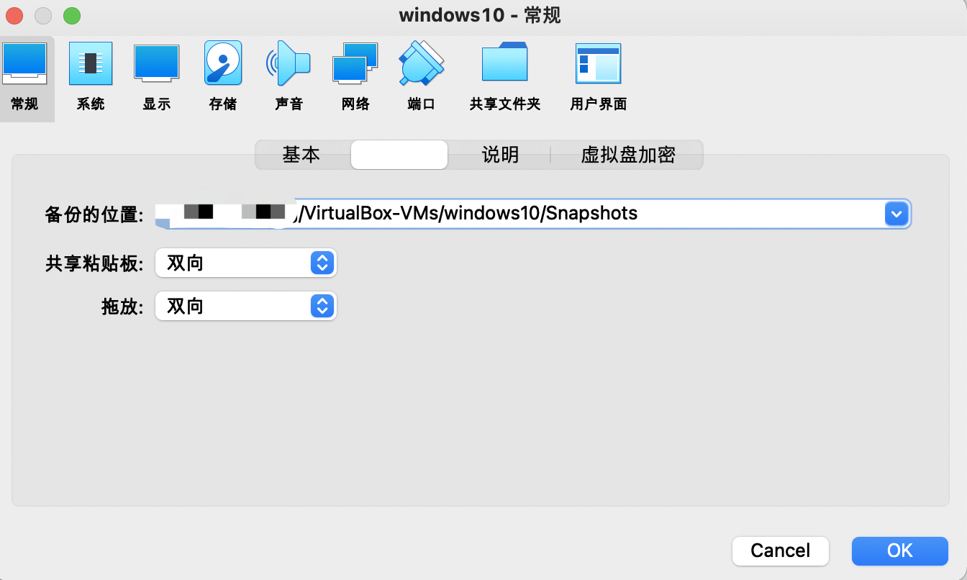967x580 pixels.
Task: Click the Cancel button
Action: pos(780,550)
